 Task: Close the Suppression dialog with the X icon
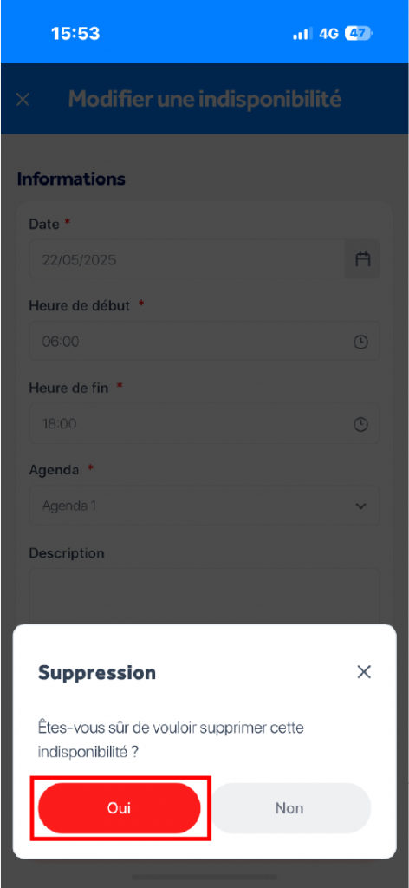pyautogui.click(x=364, y=672)
